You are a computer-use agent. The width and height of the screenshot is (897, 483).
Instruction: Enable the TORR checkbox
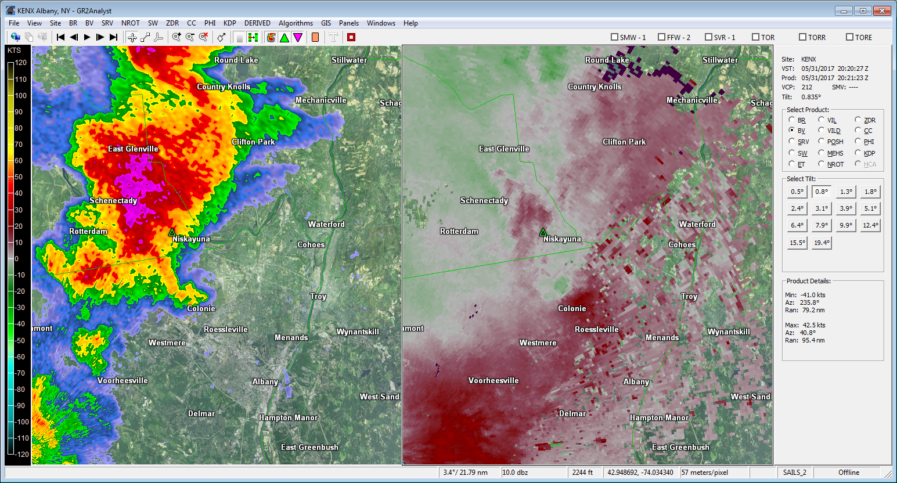802,37
